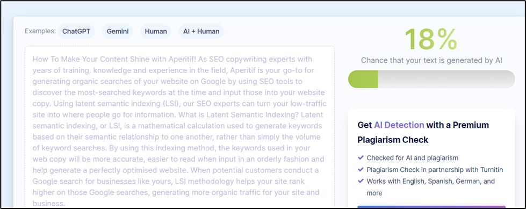
Task: Select the ChatGPT example chip
Action: point(76,32)
